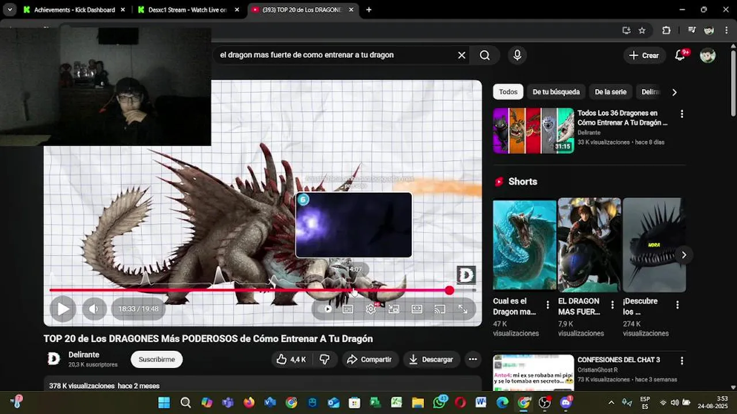This screenshot has width=737, height=414.
Task: Open YouTube notifications bell
Action: 681,55
